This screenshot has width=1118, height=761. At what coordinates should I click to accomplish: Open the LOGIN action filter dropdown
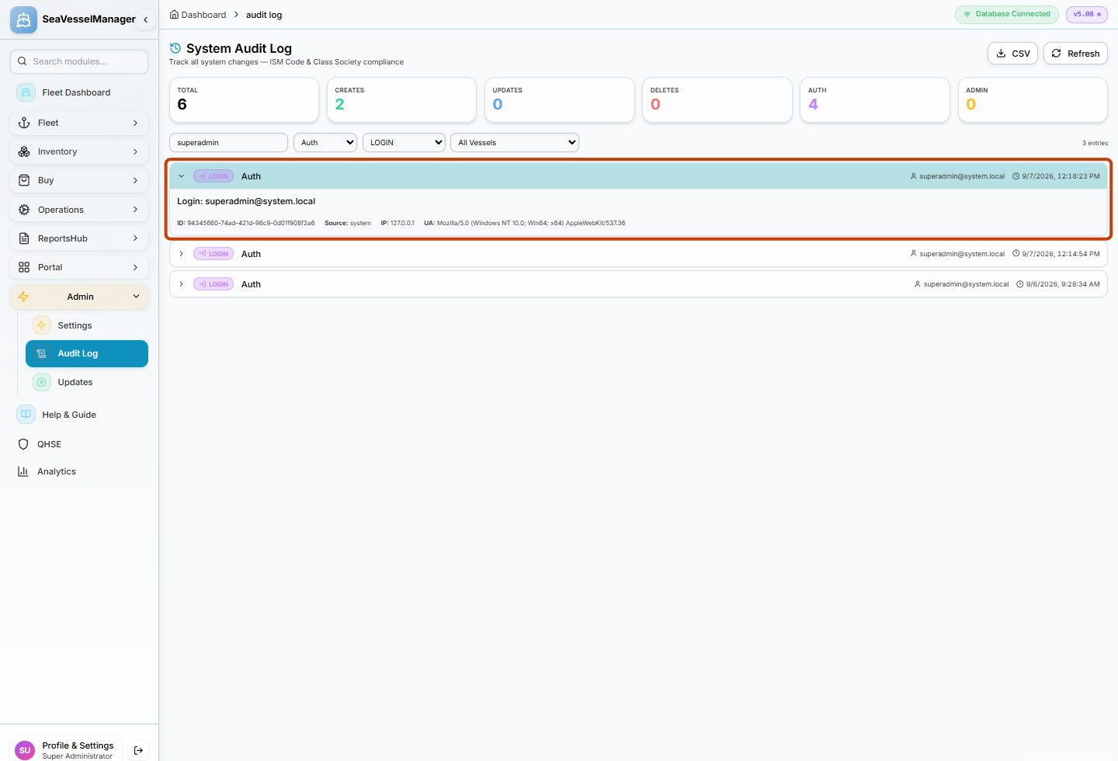pyautogui.click(x=404, y=142)
